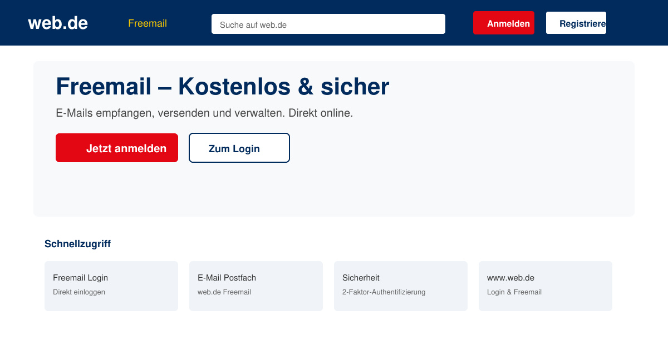Click the red Anmelden header button
Screen dimensions: 668x350
[504, 23]
